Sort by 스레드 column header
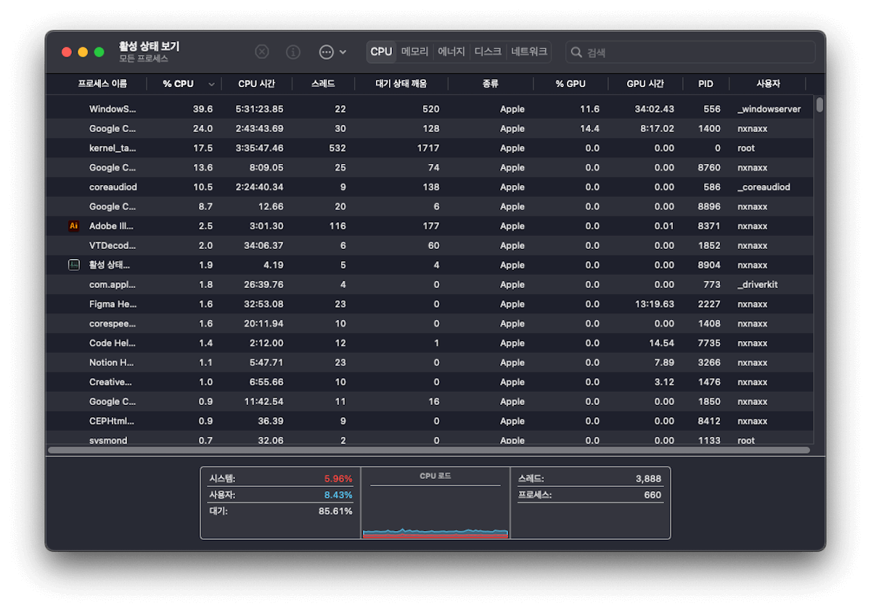The width and height of the screenshot is (871, 611). point(323,83)
